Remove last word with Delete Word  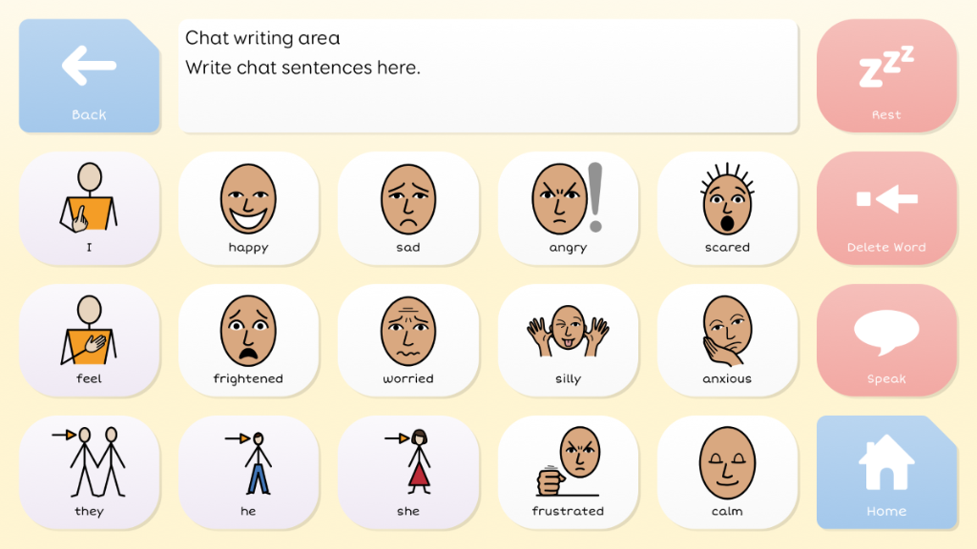pos(886,208)
